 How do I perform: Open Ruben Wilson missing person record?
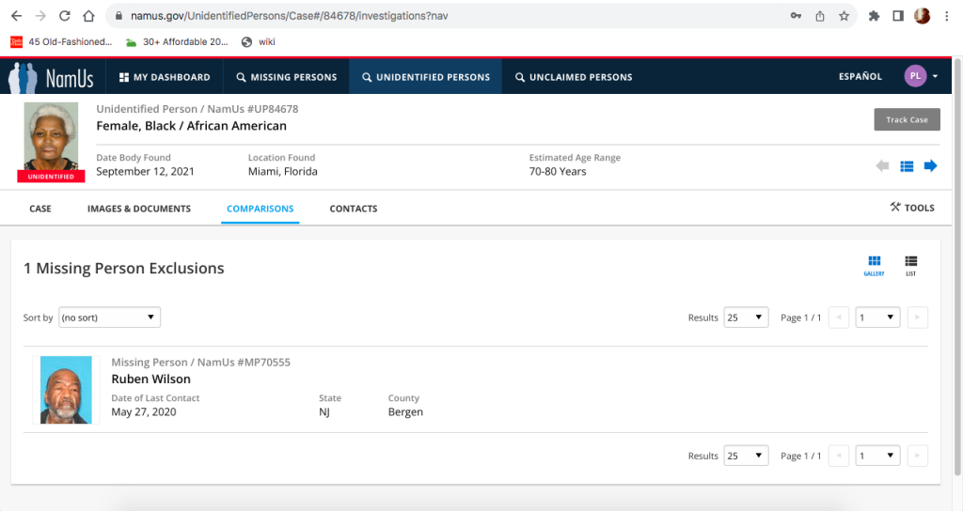point(150,379)
